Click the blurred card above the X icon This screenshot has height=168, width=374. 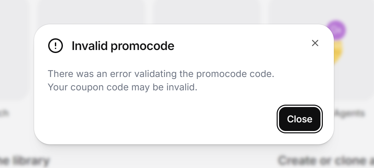[322, 12]
